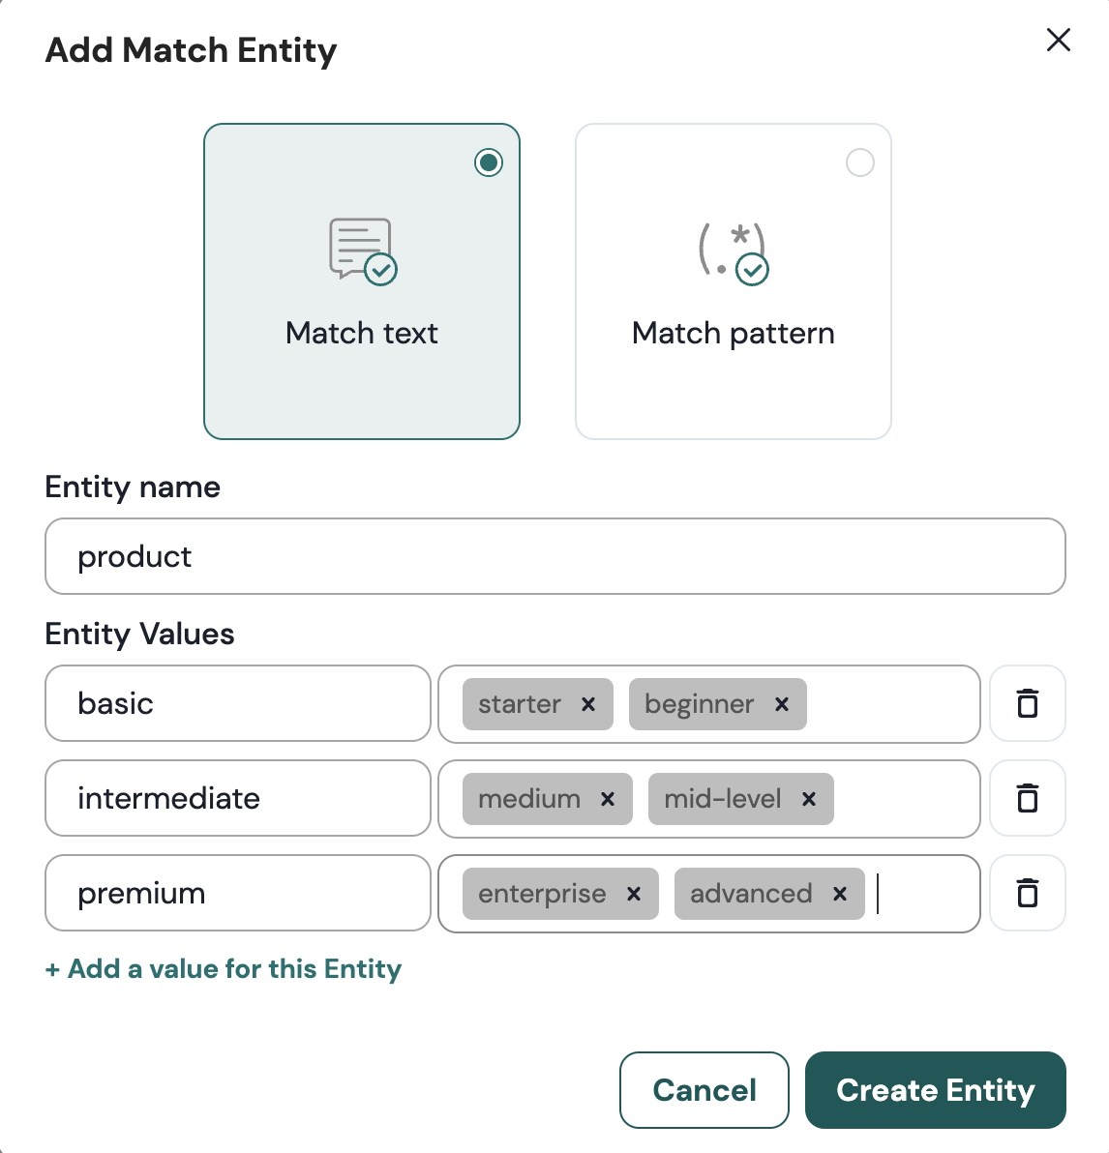Viewport: 1109px width, 1153px height.
Task: Remove the medium synonym tag
Action: coord(608,800)
